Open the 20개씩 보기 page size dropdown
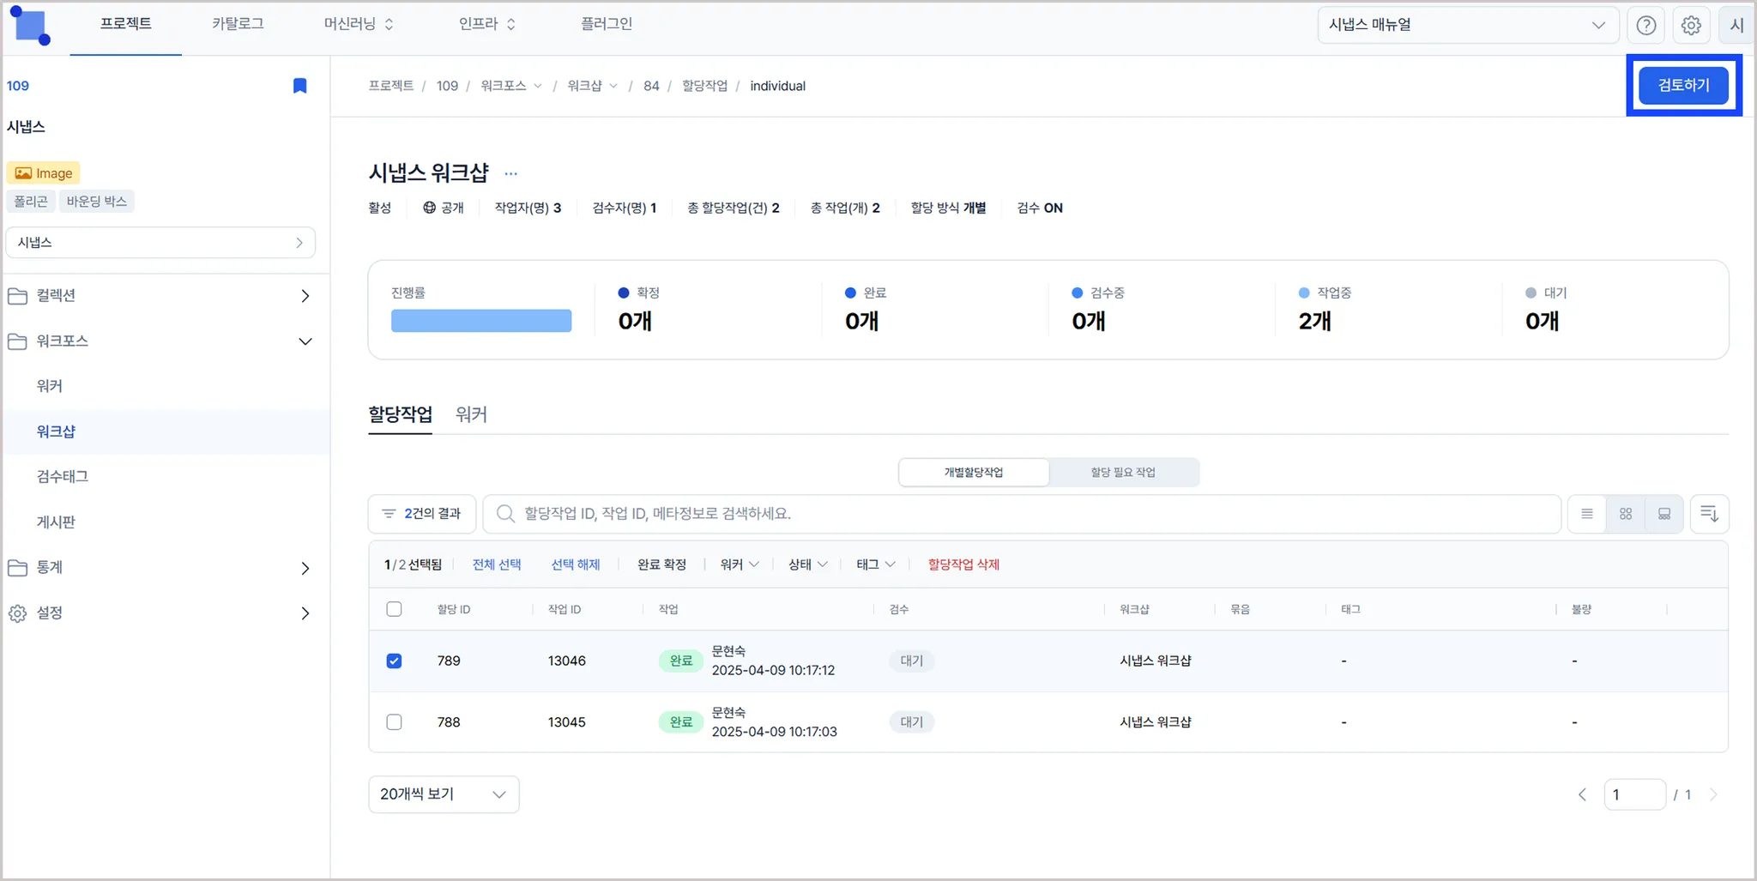The image size is (1757, 881). pos(444,794)
